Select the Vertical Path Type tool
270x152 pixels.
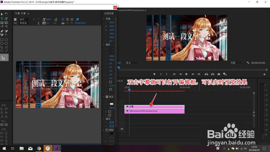6,26
